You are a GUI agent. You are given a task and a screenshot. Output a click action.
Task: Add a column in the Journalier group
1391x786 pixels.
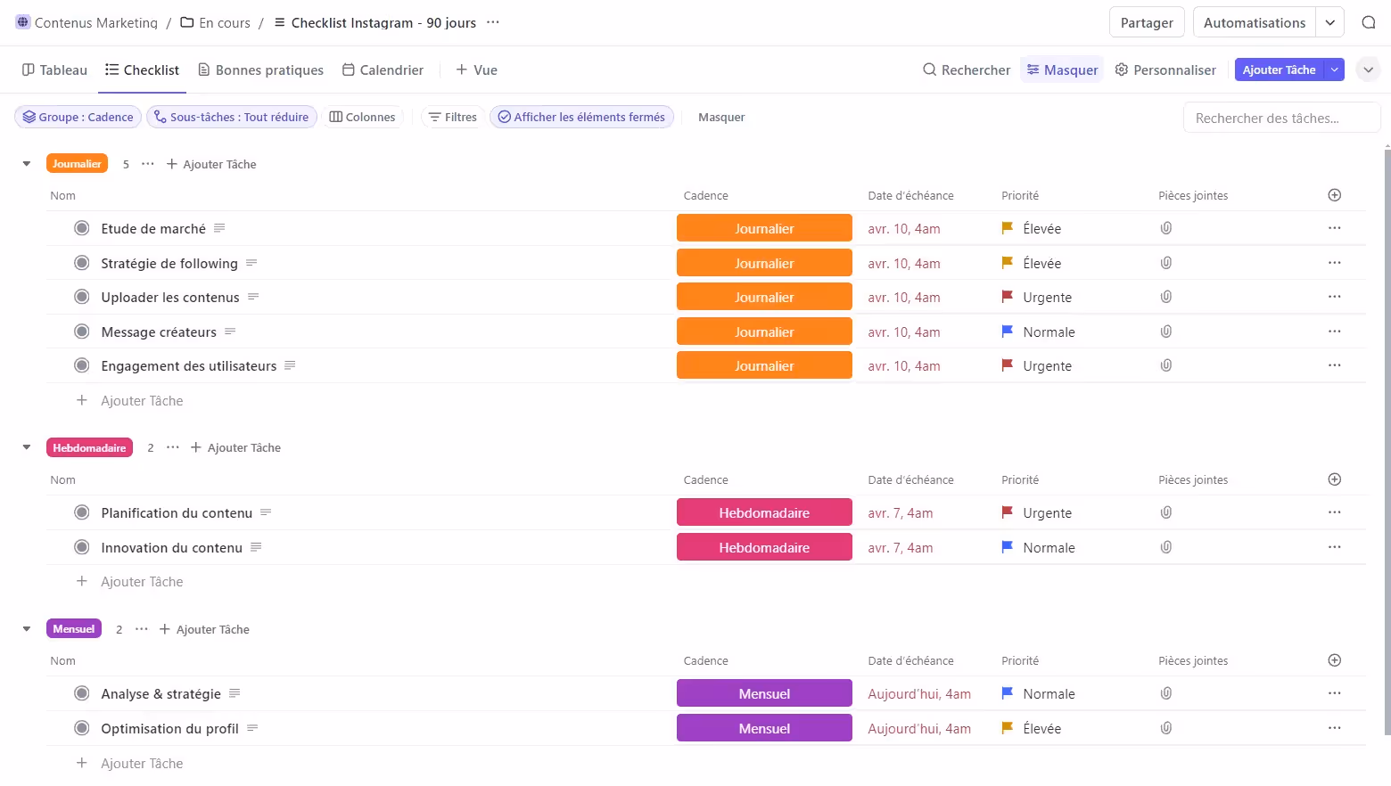coord(1334,195)
